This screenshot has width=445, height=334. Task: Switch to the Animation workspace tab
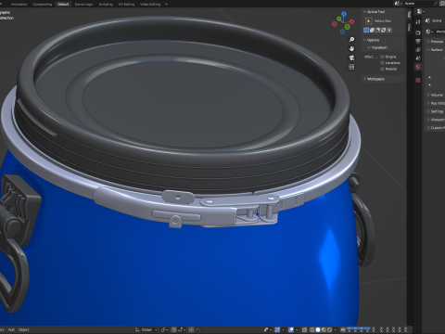(19, 5)
